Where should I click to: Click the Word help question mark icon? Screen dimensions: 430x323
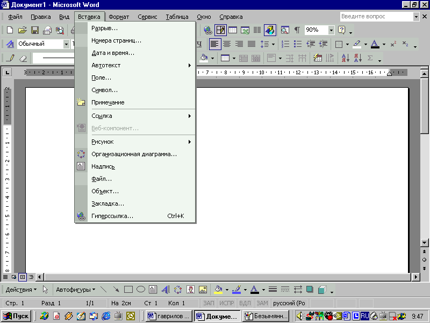342,30
